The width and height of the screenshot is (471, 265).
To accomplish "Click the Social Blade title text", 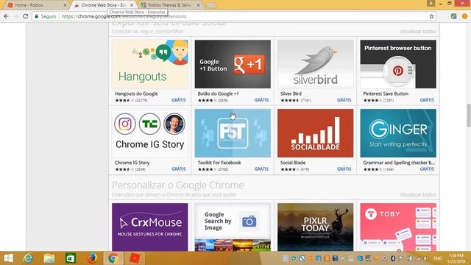I will coord(293,163).
